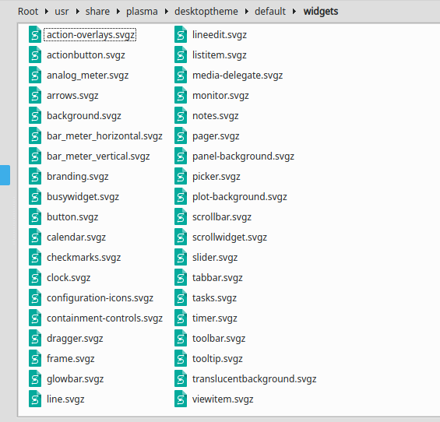Navigate to the share breadcrumb
This screenshot has height=422, width=440.
tap(97, 12)
